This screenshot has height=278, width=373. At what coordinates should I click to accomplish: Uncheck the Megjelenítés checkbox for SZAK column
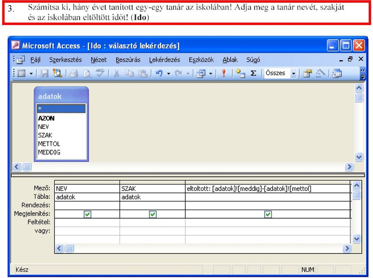coord(152,214)
